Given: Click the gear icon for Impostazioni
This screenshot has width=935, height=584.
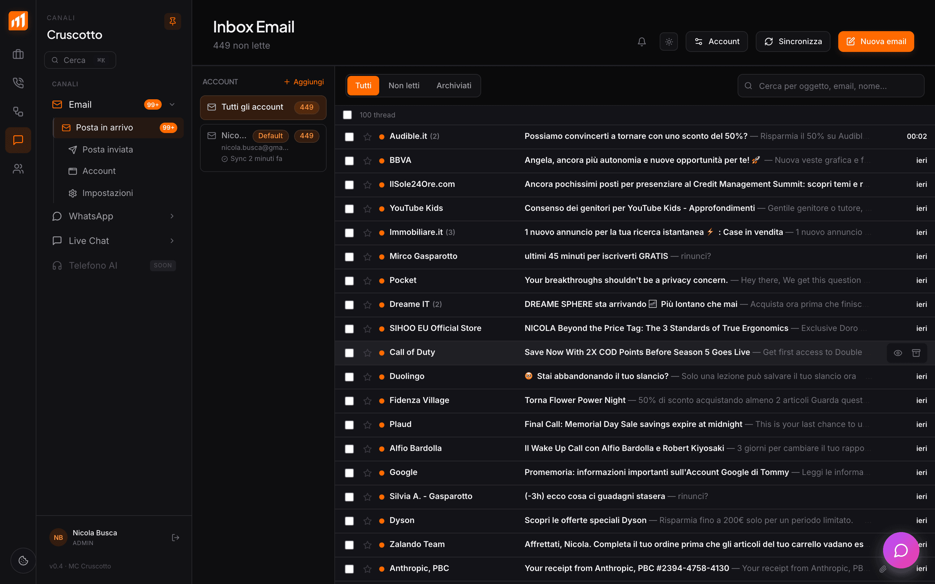Looking at the screenshot, I should click(73, 193).
